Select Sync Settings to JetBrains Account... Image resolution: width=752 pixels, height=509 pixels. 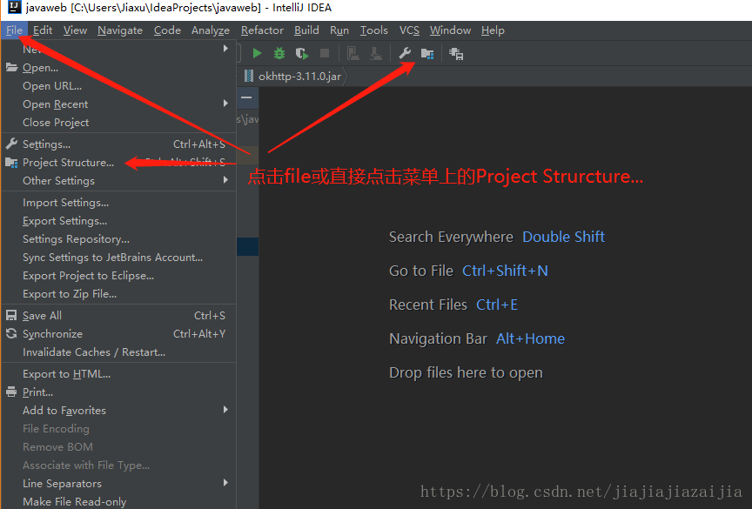pyautogui.click(x=119, y=257)
